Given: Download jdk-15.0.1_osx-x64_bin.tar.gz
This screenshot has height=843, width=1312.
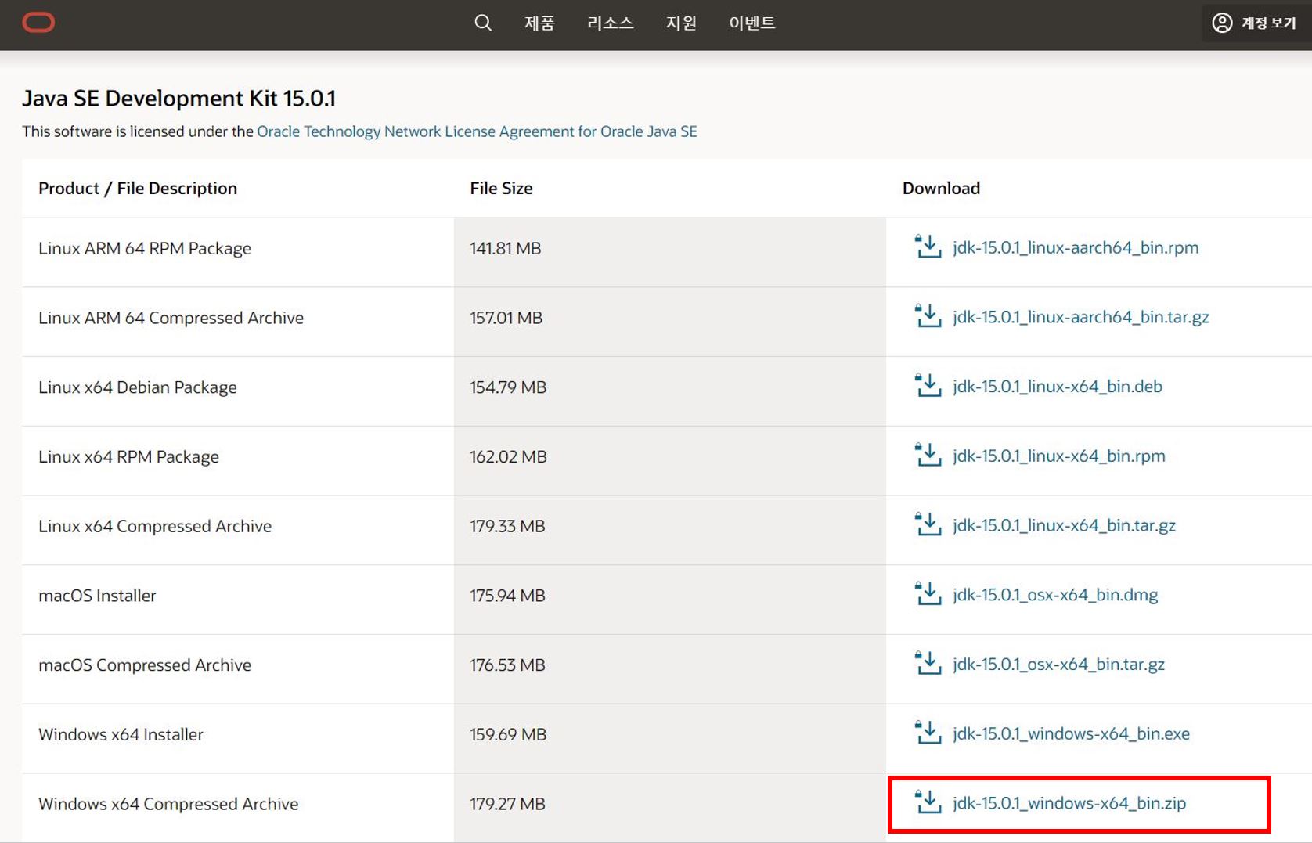Looking at the screenshot, I should click(1058, 664).
